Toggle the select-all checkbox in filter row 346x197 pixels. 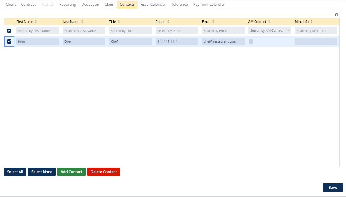click(x=9, y=30)
